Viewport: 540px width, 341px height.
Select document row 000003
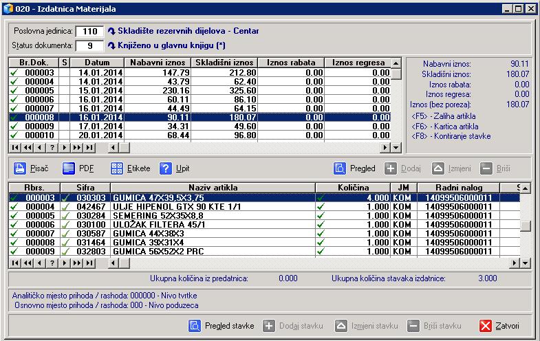tap(199, 73)
